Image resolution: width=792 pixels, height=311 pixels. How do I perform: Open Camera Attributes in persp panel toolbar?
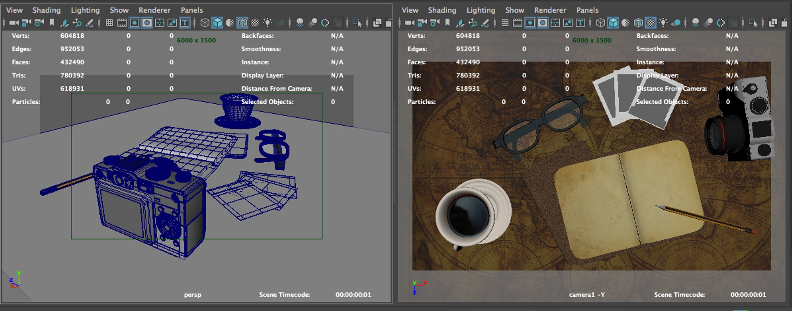(39, 23)
